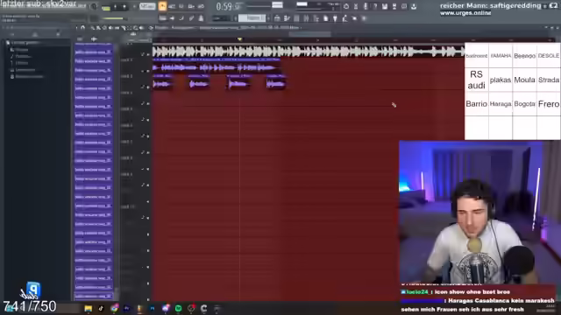Switch to the audio clips picker tab
This screenshot has height=315, width=561.
94,38
